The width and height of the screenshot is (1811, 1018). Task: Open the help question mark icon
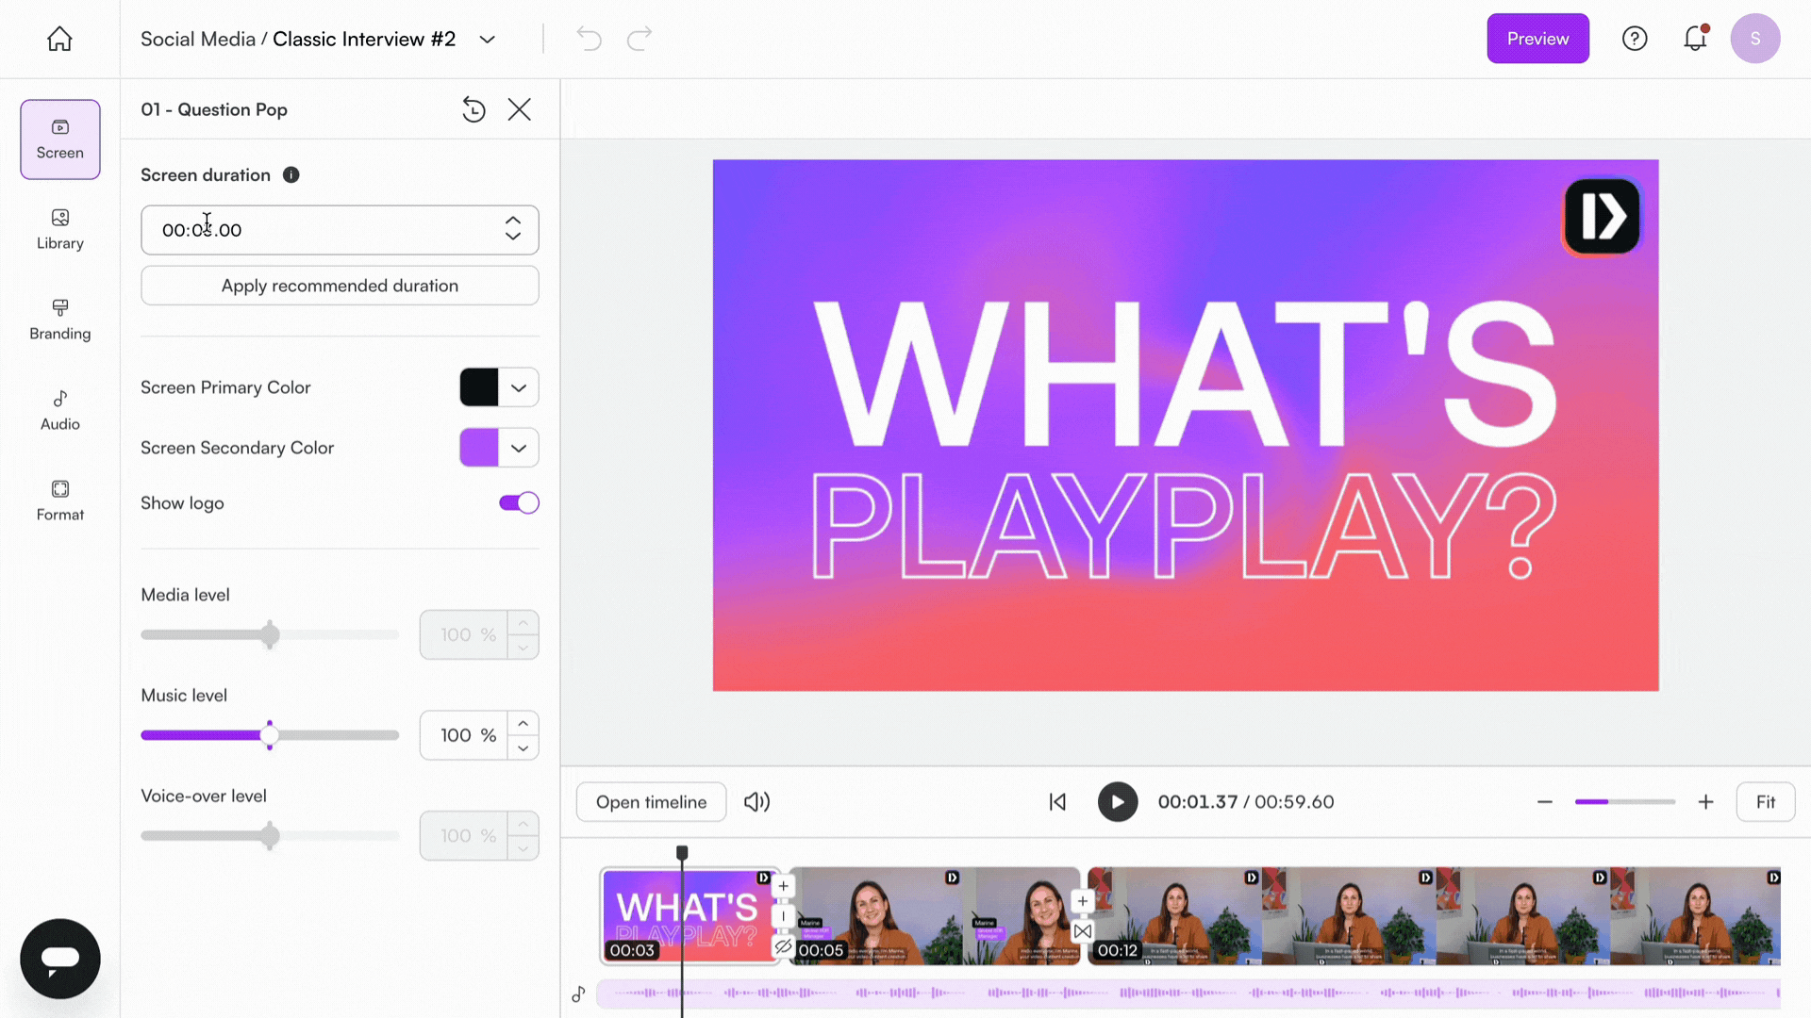click(x=1634, y=39)
